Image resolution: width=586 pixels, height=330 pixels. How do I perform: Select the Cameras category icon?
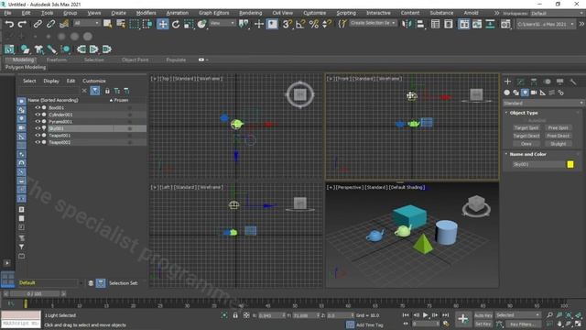(x=534, y=93)
